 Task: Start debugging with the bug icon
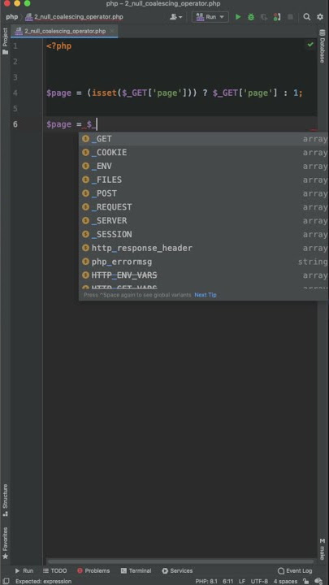point(251,17)
